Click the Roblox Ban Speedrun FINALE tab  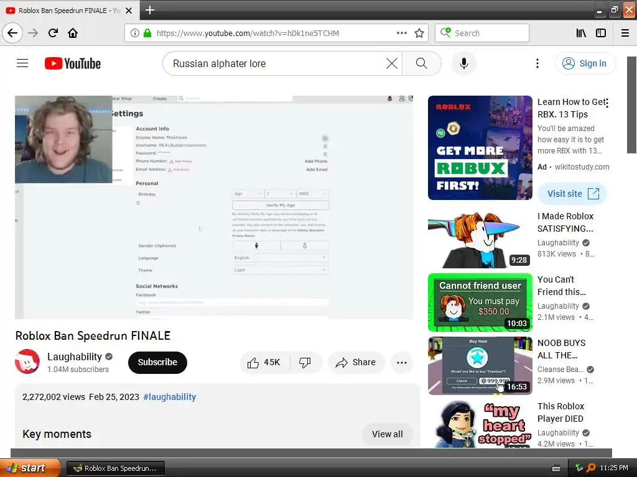(x=69, y=11)
